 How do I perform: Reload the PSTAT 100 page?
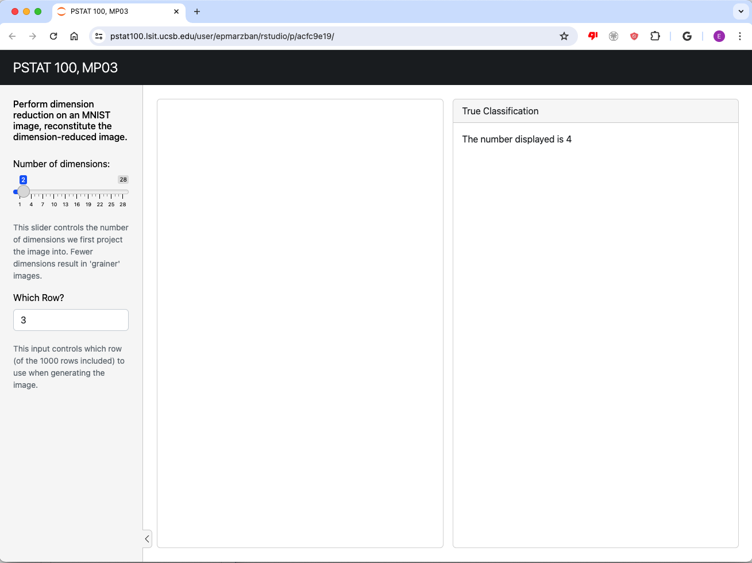(53, 36)
